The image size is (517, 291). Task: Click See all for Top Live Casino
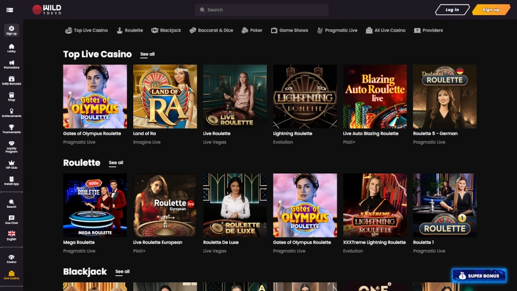click(147, 55)
